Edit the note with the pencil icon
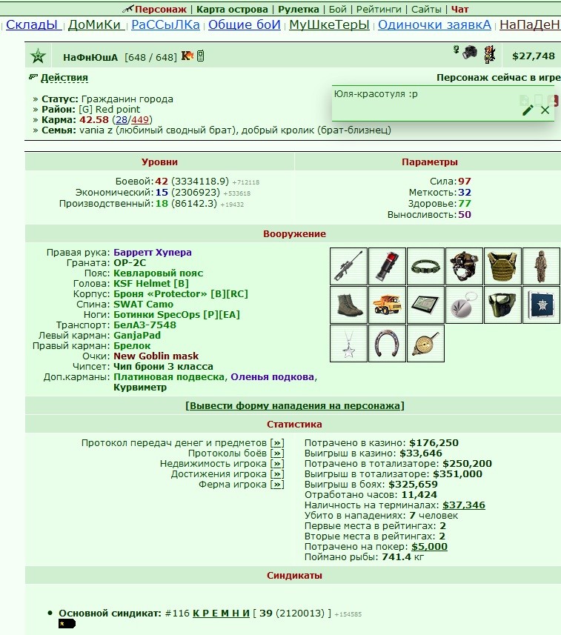 pyautogui.click(x=528, y=110)
